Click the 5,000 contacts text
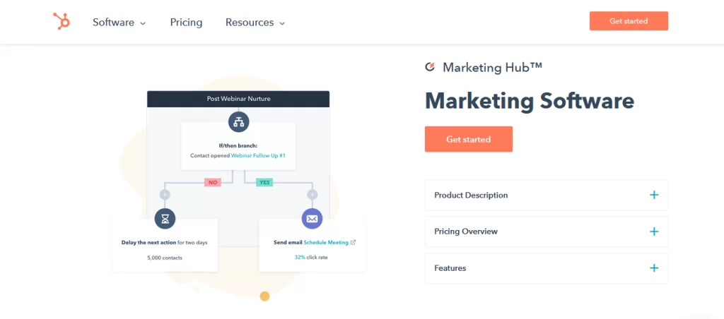Screen dimensions: 724x319 pyautogui.click(x=165, y=258)
